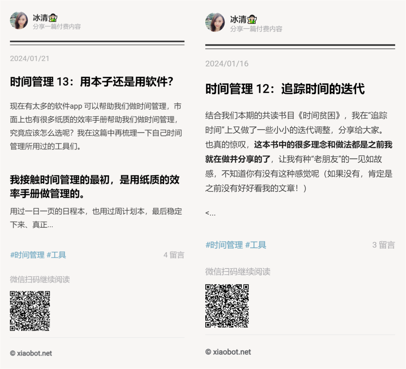Screen dimensions: 406x369
Task: Click © xiaobot.net on the article 12 card
Action: pyautogui.click(x=228, y=352)
